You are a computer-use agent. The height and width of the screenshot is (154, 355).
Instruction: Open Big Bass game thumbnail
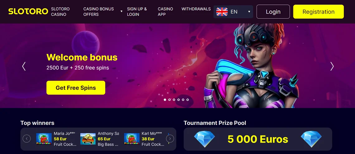click(x=88, y=139)
